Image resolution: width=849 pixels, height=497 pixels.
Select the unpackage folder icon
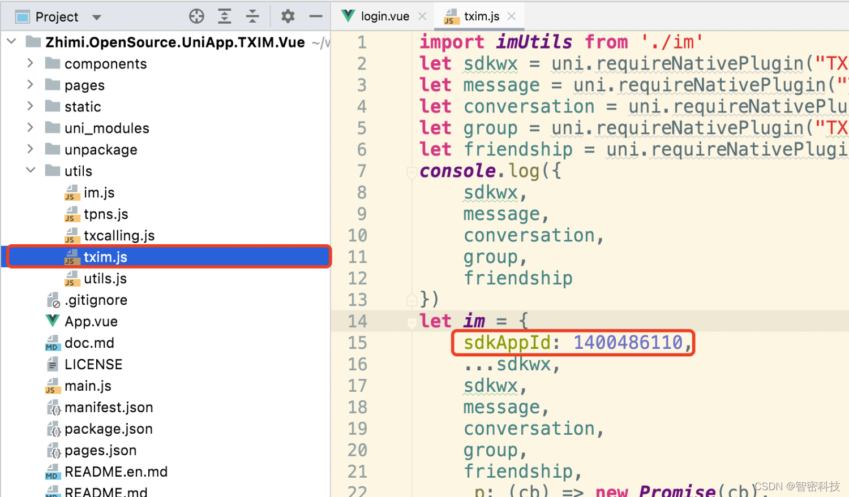click(53, 149)
